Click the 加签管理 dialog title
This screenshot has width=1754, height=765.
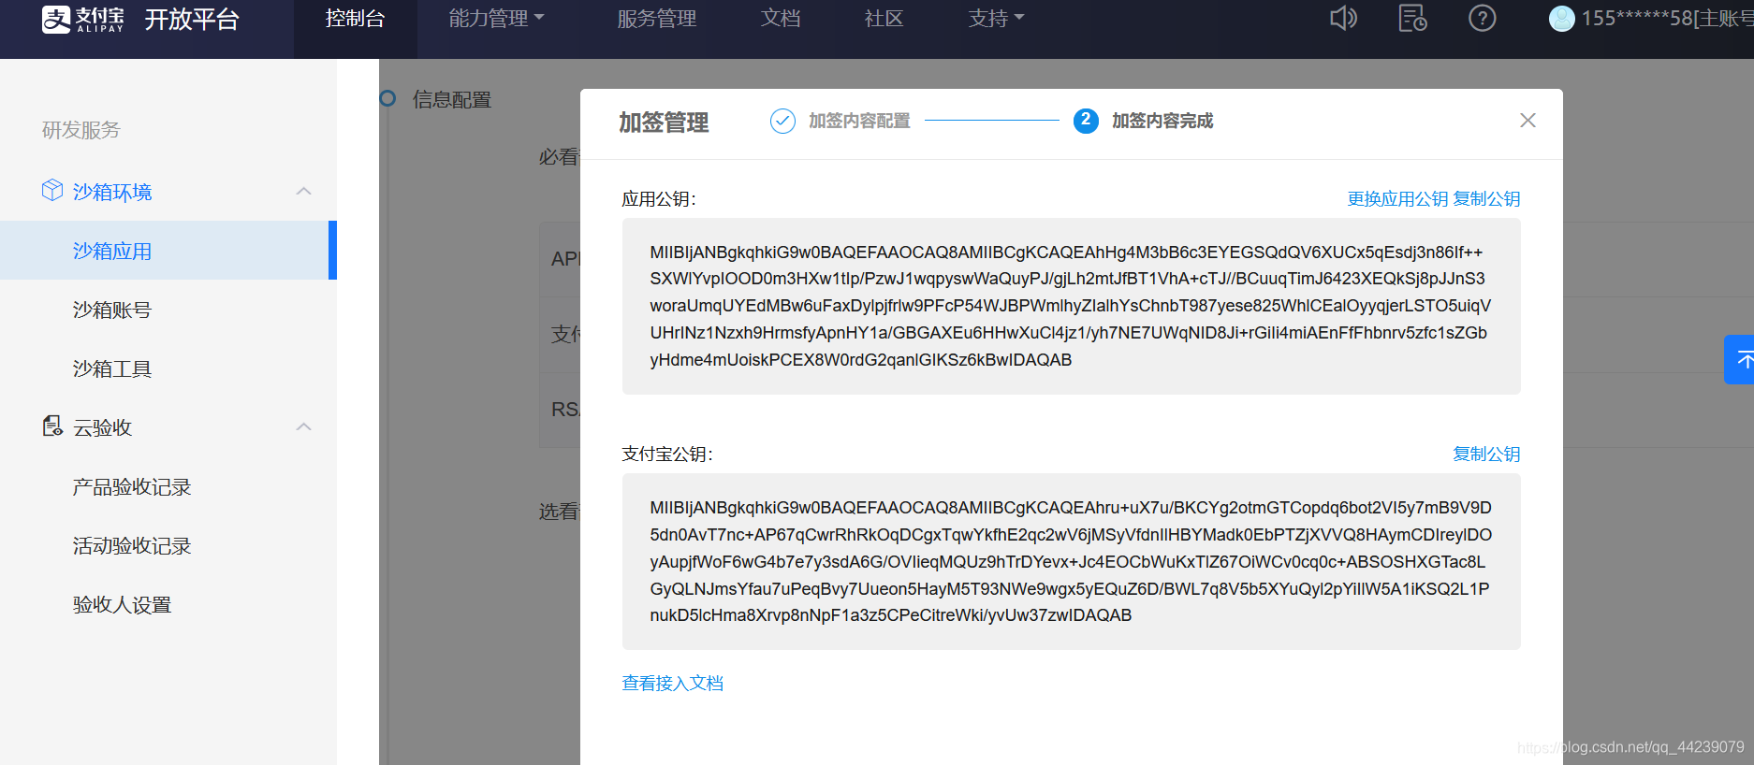664,123
